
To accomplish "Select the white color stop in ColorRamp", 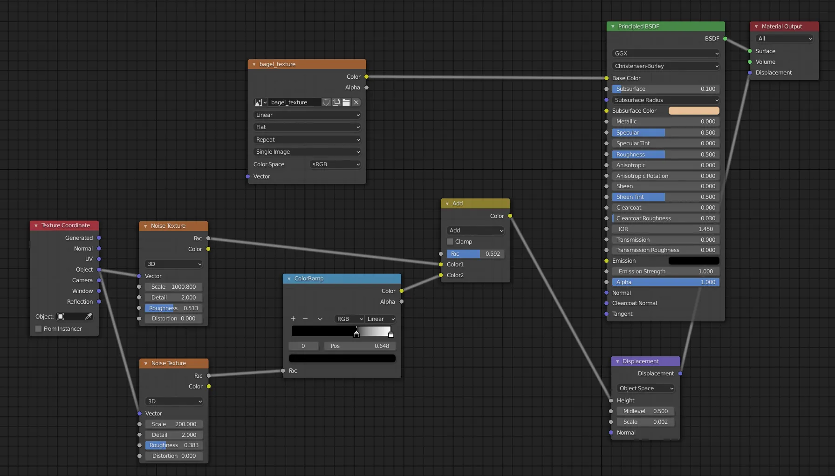I will click(x=390, y=334).
